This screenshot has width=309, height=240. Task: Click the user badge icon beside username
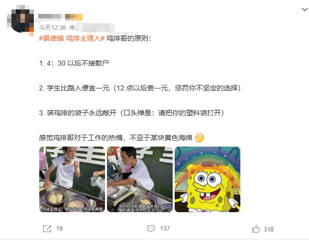pos(74,17)
